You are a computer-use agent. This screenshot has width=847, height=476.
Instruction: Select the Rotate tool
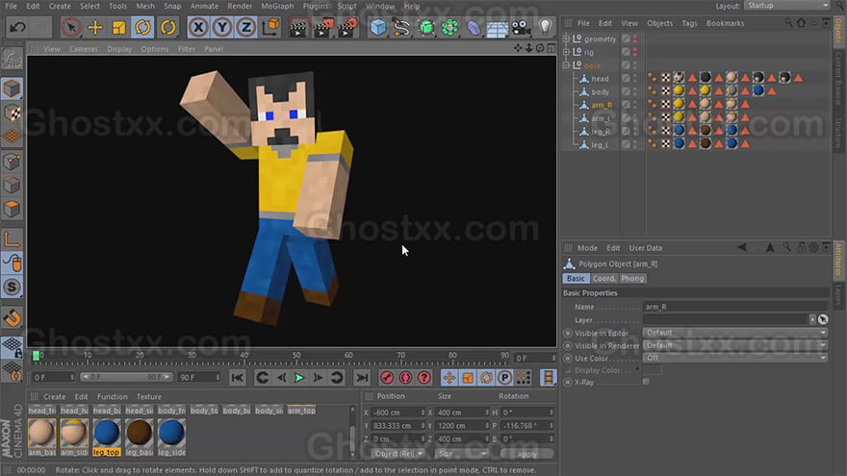point(142,27)
